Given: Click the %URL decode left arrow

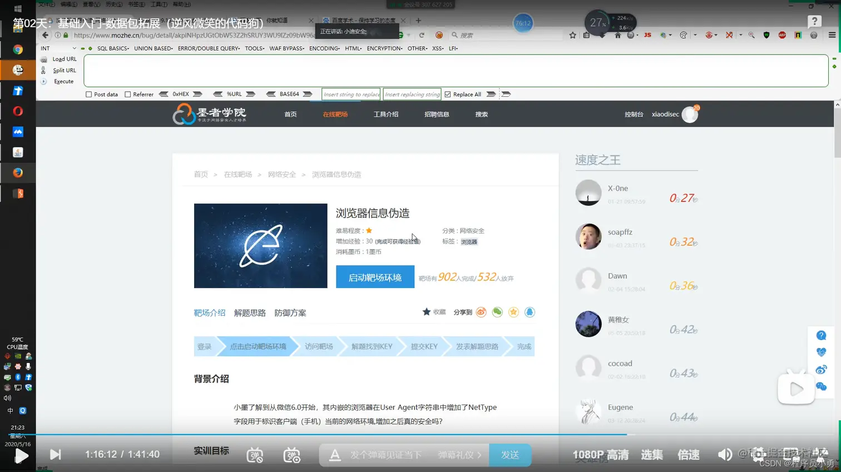Looking at the screenshot, I should [x=217, y=94].
